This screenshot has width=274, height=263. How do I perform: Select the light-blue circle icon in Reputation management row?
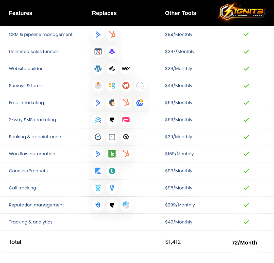point(126,205)
